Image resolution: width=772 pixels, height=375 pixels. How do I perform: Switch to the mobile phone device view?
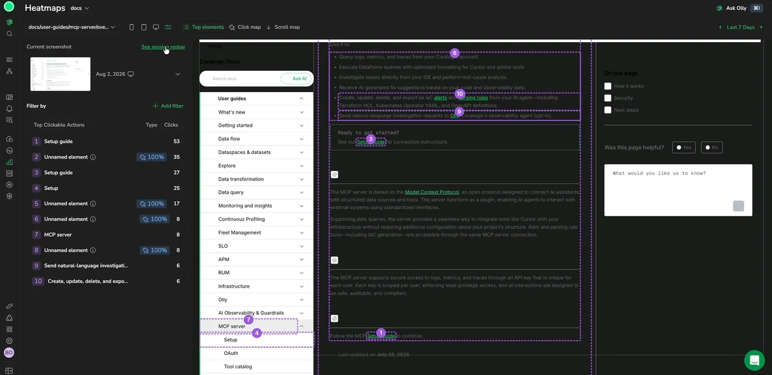point(132,27)
